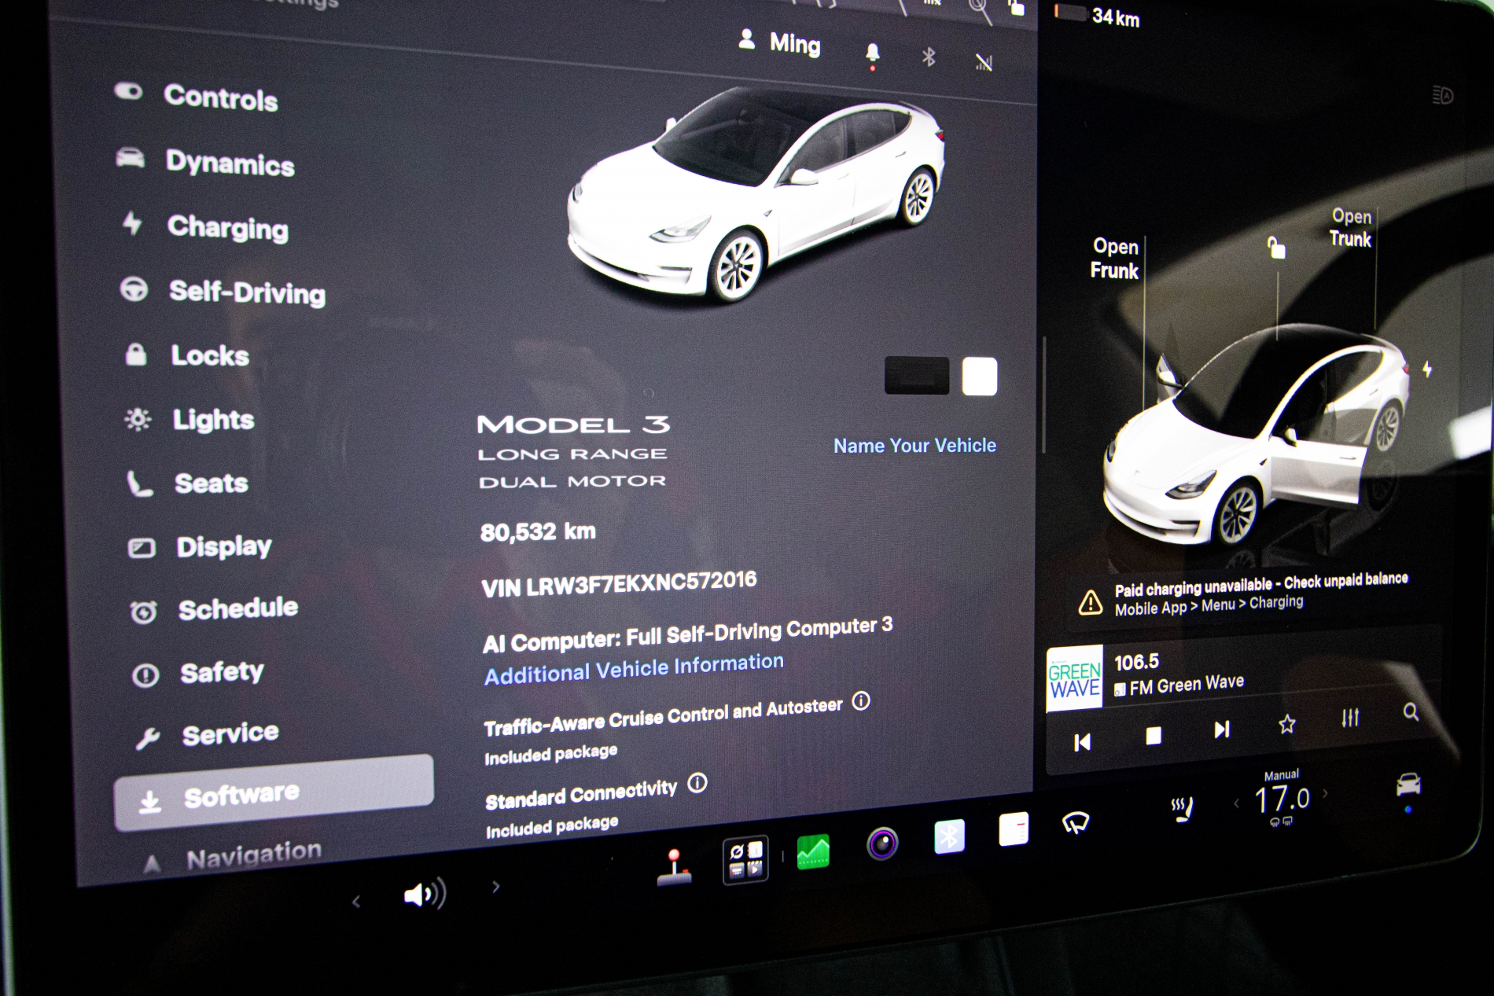Increase volume with the right chevron
This screenshot has width=1494, height=996.
point(495,888)
